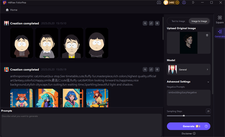225x137 pixels.
Task: Open fourth cartoon character in black coat
Action: 97,43
